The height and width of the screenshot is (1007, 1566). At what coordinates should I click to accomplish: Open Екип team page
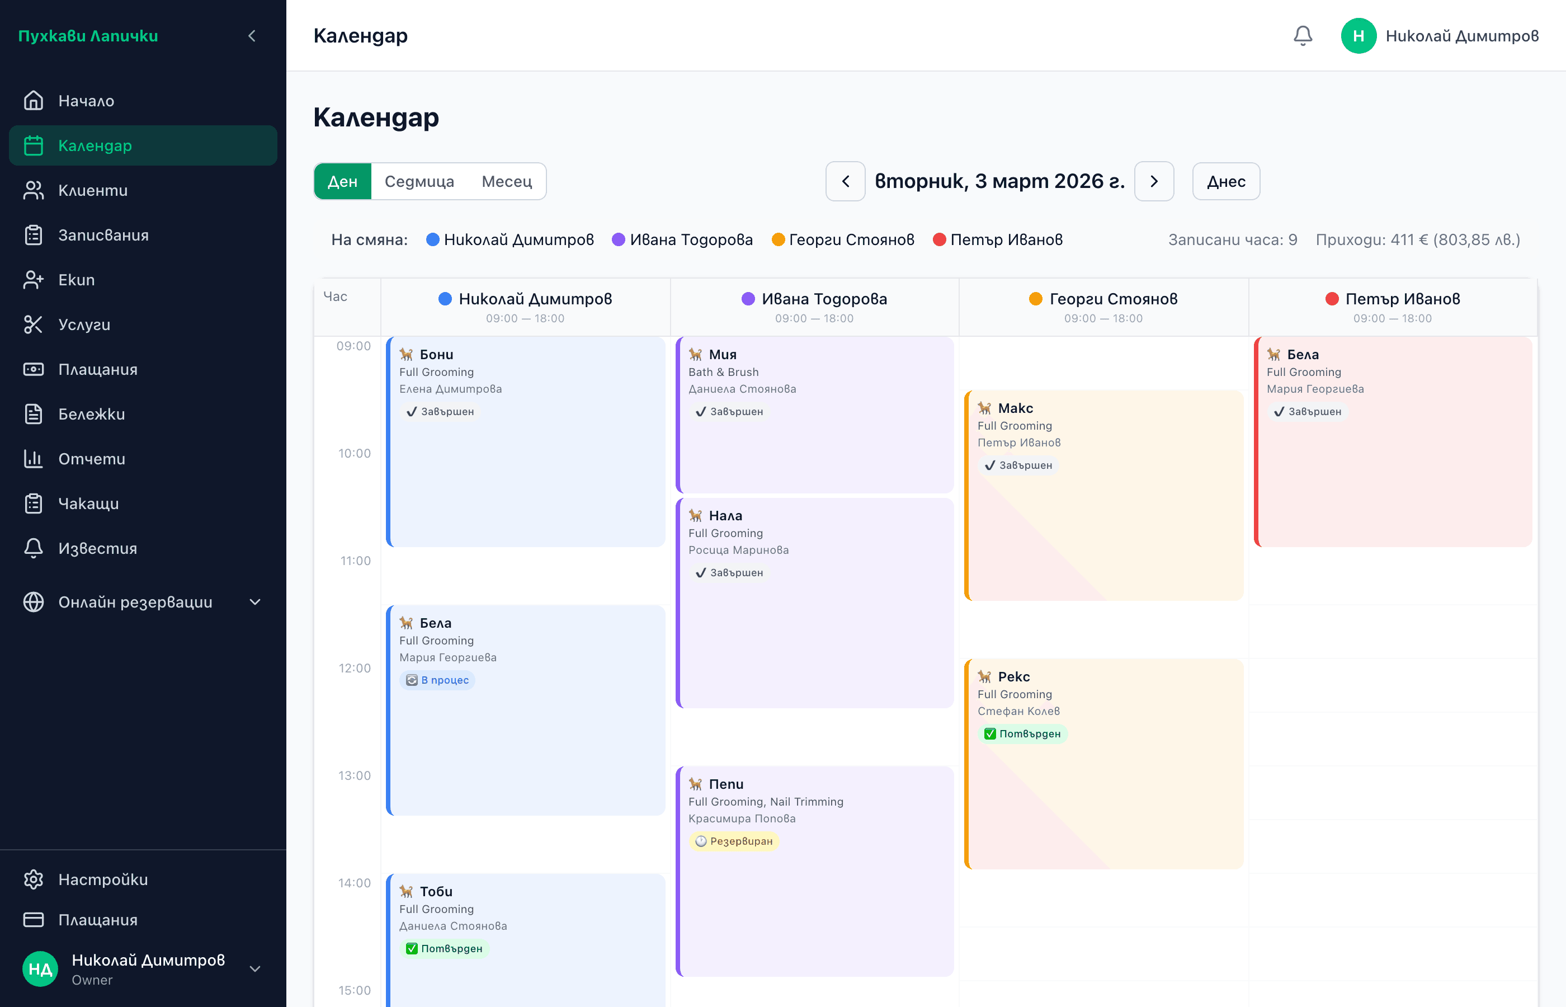(76, 280)
